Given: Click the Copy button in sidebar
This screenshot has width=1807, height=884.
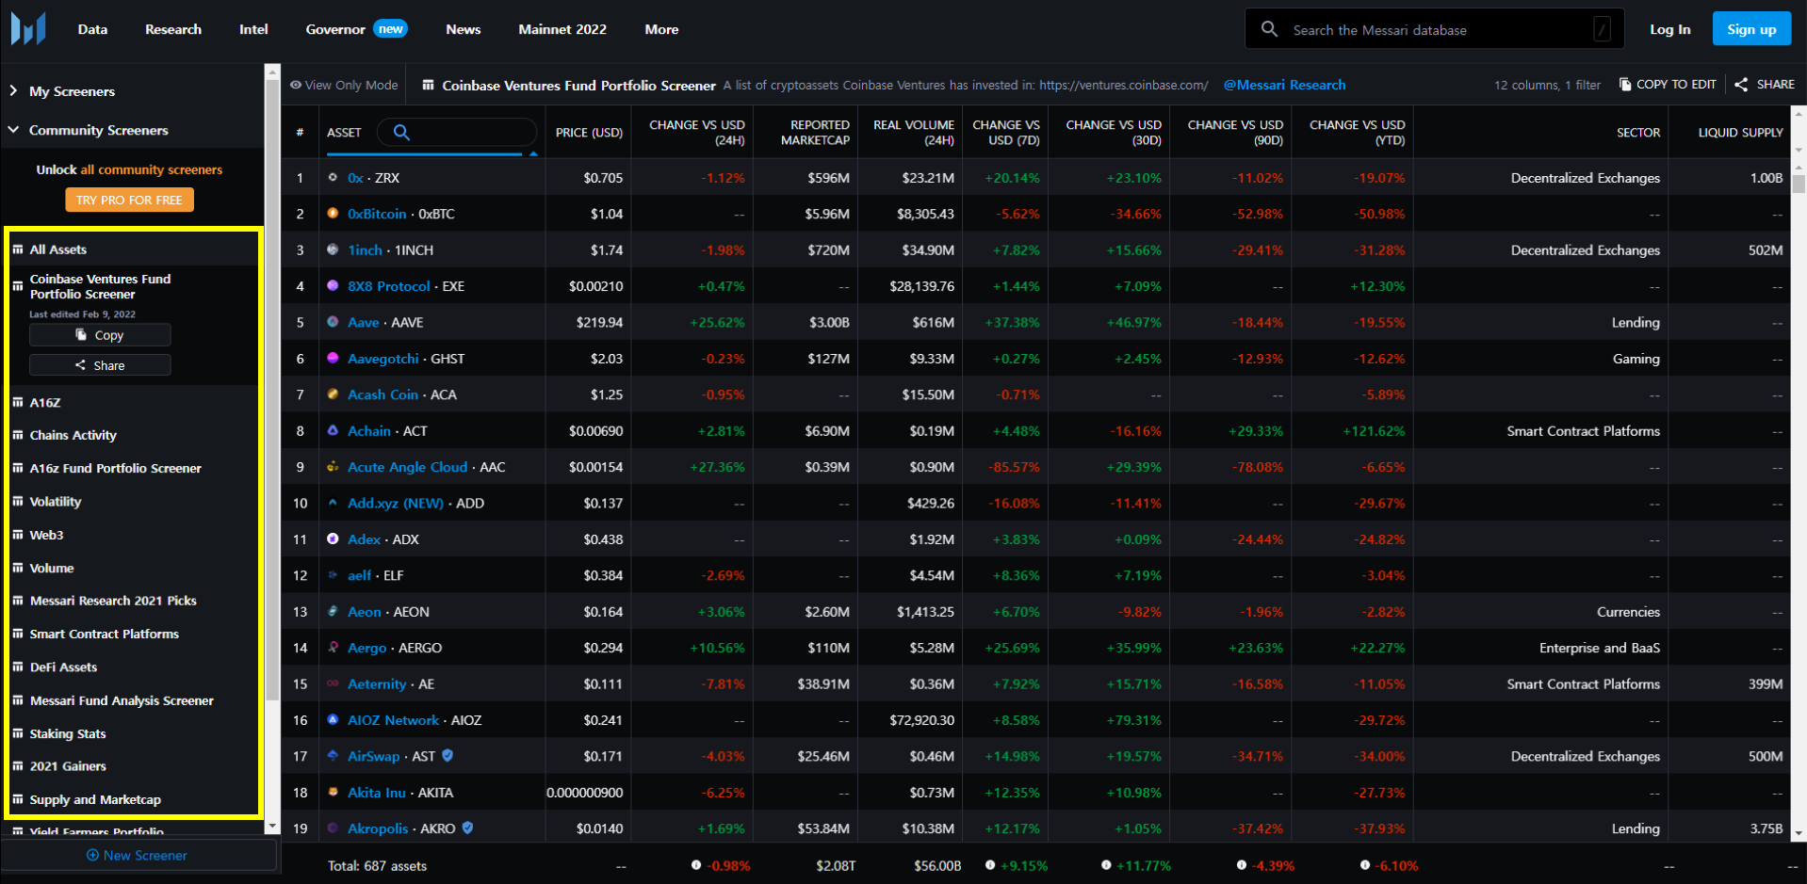Looking at the screenshot, I should coord(100,335).
